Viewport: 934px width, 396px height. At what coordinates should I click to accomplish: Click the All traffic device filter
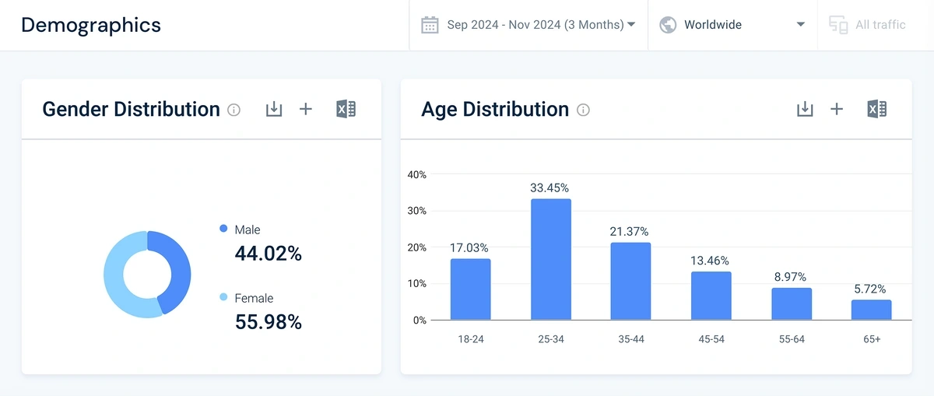click(x=880, y=25)
